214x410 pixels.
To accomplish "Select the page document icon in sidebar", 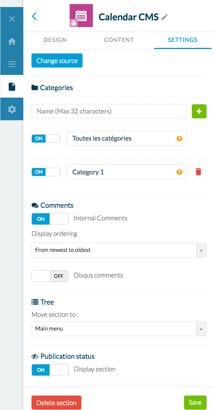I will pyautogui.click(x=12, y=86).
